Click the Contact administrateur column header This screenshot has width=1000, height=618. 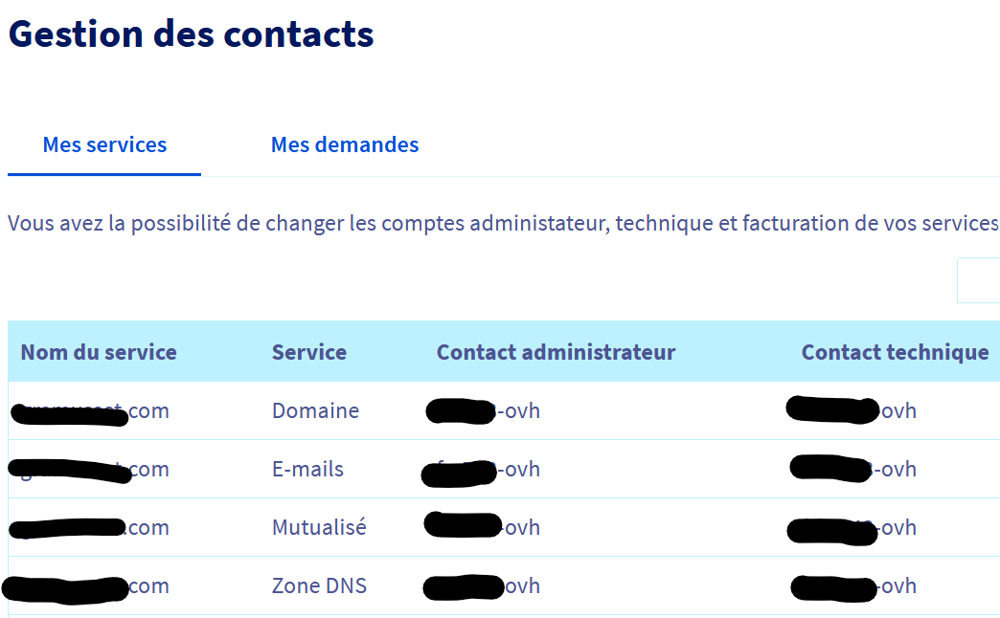556,352
